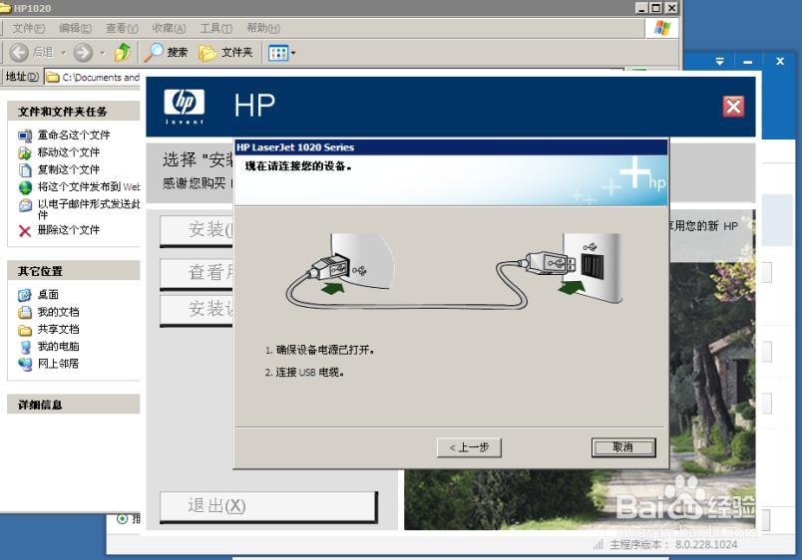This screenshot has width=802, height=560.
Task: Open the 收藏(A) menu
Action: 169,28
